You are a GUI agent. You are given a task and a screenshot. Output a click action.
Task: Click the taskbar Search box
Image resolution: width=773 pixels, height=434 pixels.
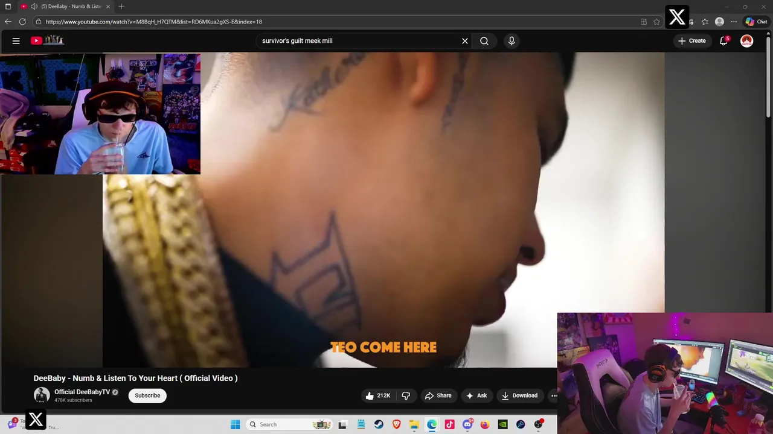tap(290, 424)
